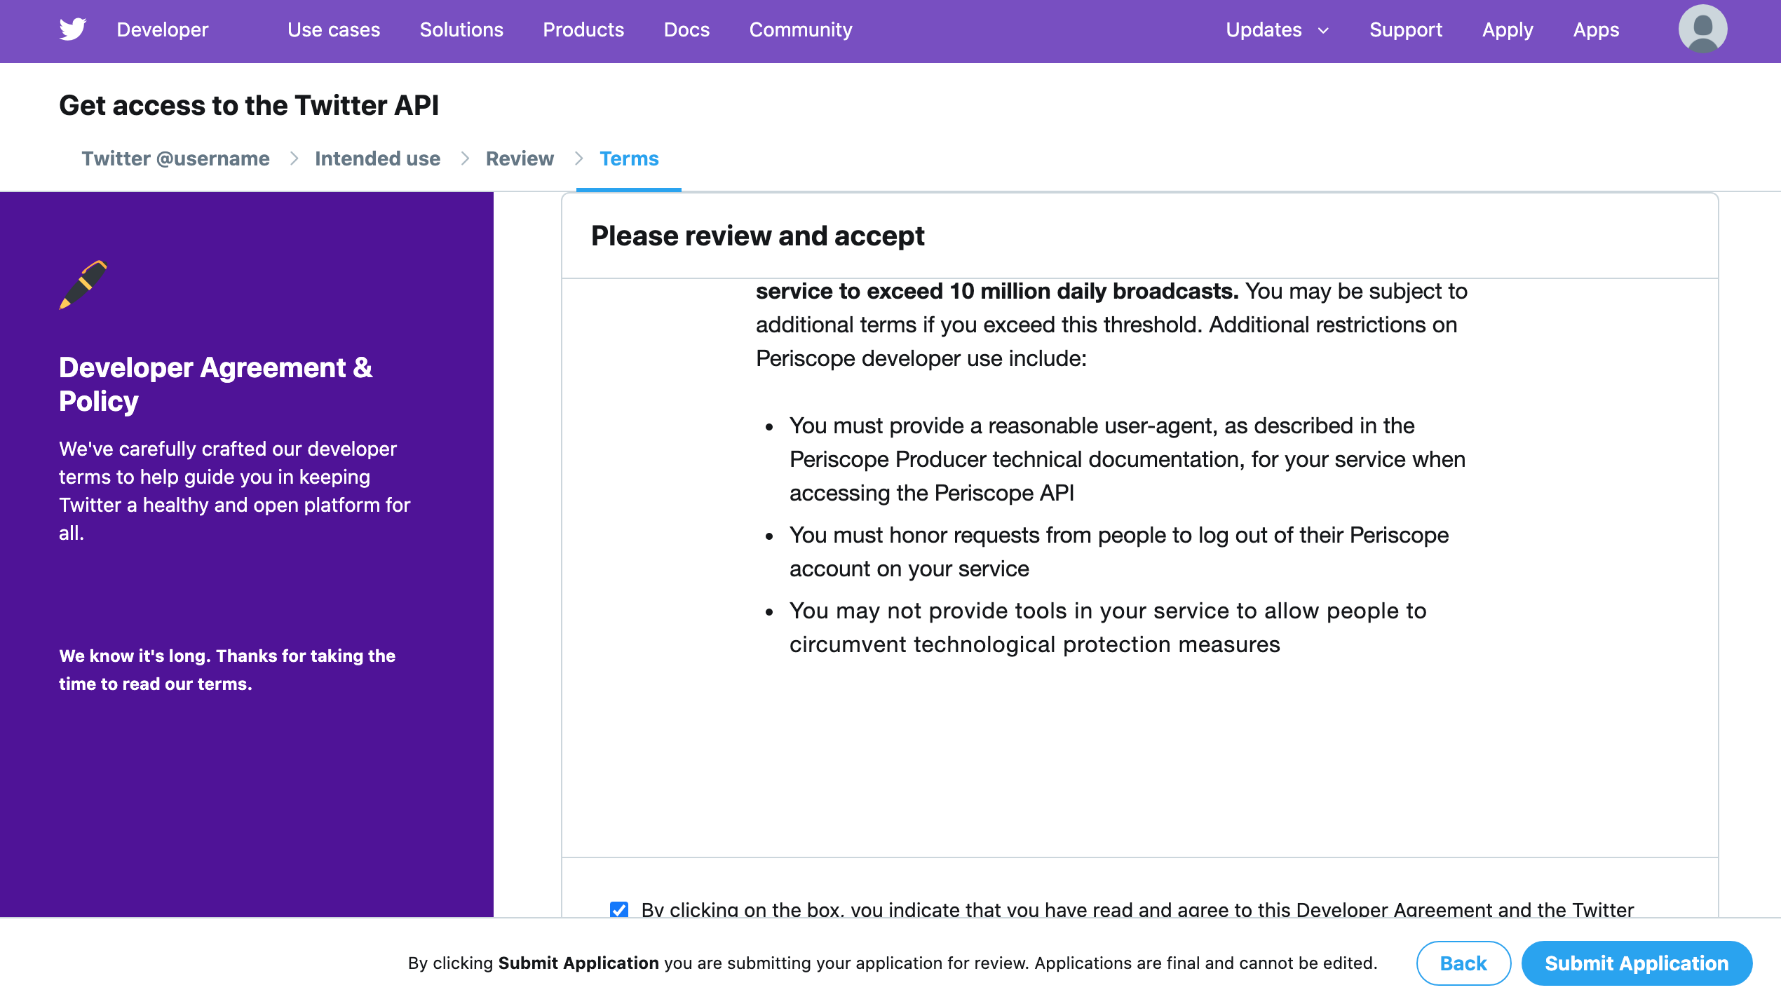Click the chevron after Twitter @username step
1781x1004 pixels.
pos(294,159)
